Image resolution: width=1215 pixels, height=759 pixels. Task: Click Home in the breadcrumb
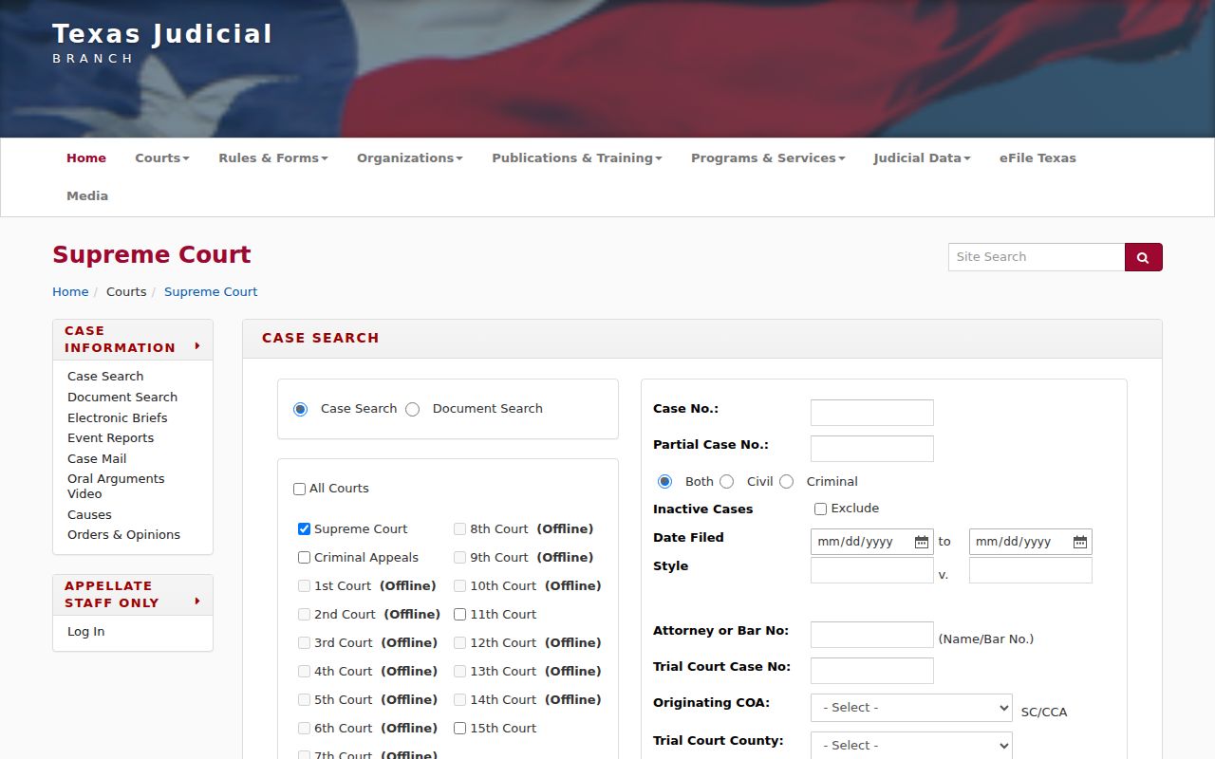pos(70,292)
